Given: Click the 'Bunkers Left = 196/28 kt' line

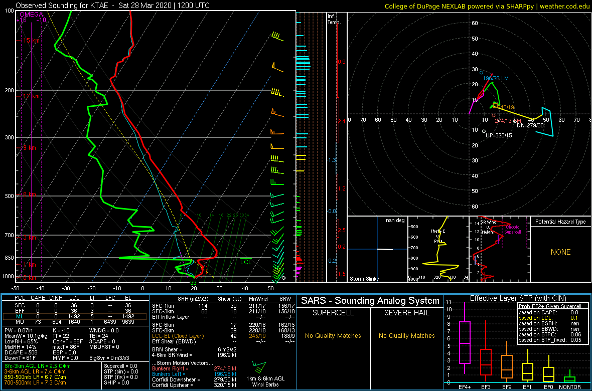Looking at the screenshot, I should (194, 373).
